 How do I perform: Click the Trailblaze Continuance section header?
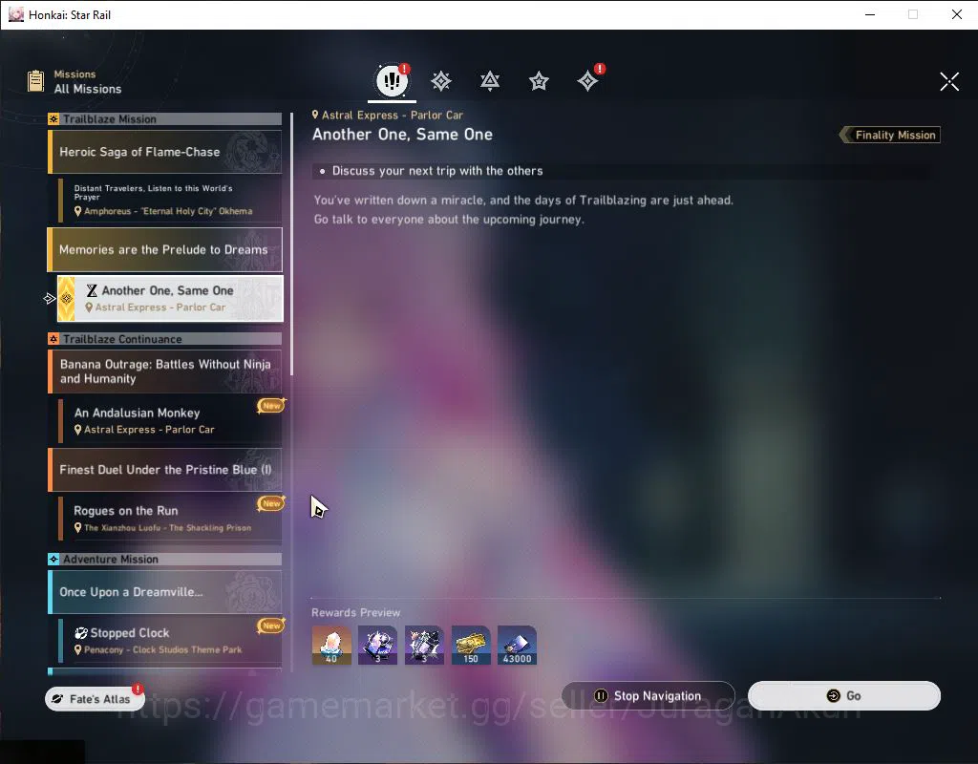164,339
